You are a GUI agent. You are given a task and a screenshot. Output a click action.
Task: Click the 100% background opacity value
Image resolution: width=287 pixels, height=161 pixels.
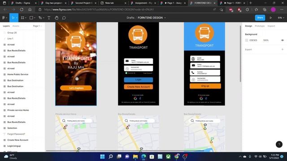click(x=266, y=40)
